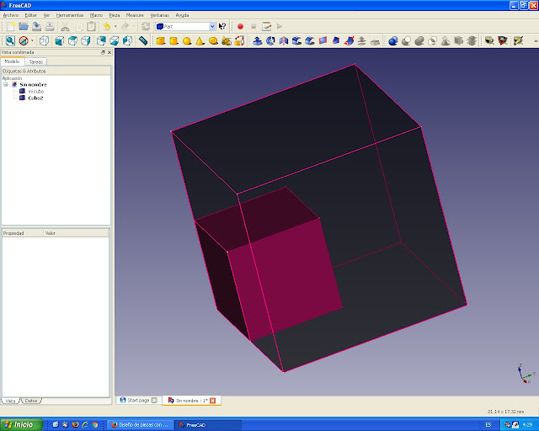Select the Revolve tool
This screenshot has height=431, width=539.
[x=270, y=41]
